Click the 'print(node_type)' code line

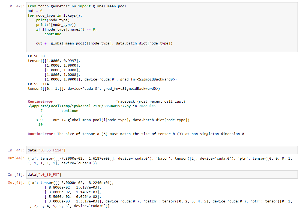click(x=53, y=20)
